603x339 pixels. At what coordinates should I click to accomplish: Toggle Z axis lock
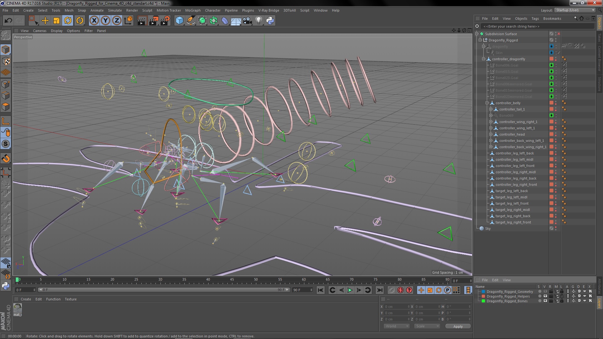117,21
